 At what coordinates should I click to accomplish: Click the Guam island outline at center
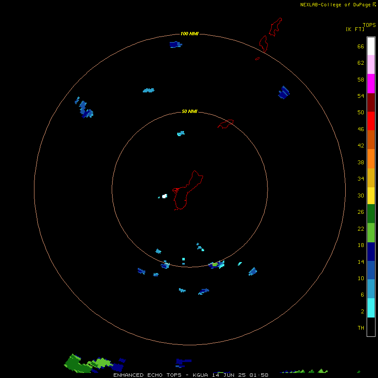click(188, 190)
